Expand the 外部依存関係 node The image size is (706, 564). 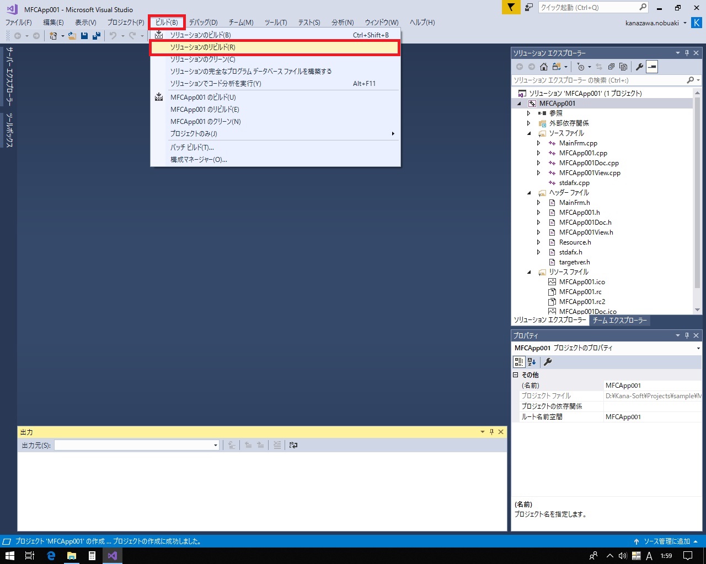tap(528, 123)
